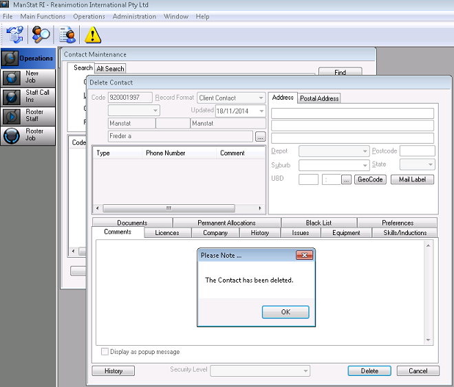454x387 pixels.
Task: Expand the Record Format dropdown
Action: point(260,98)
